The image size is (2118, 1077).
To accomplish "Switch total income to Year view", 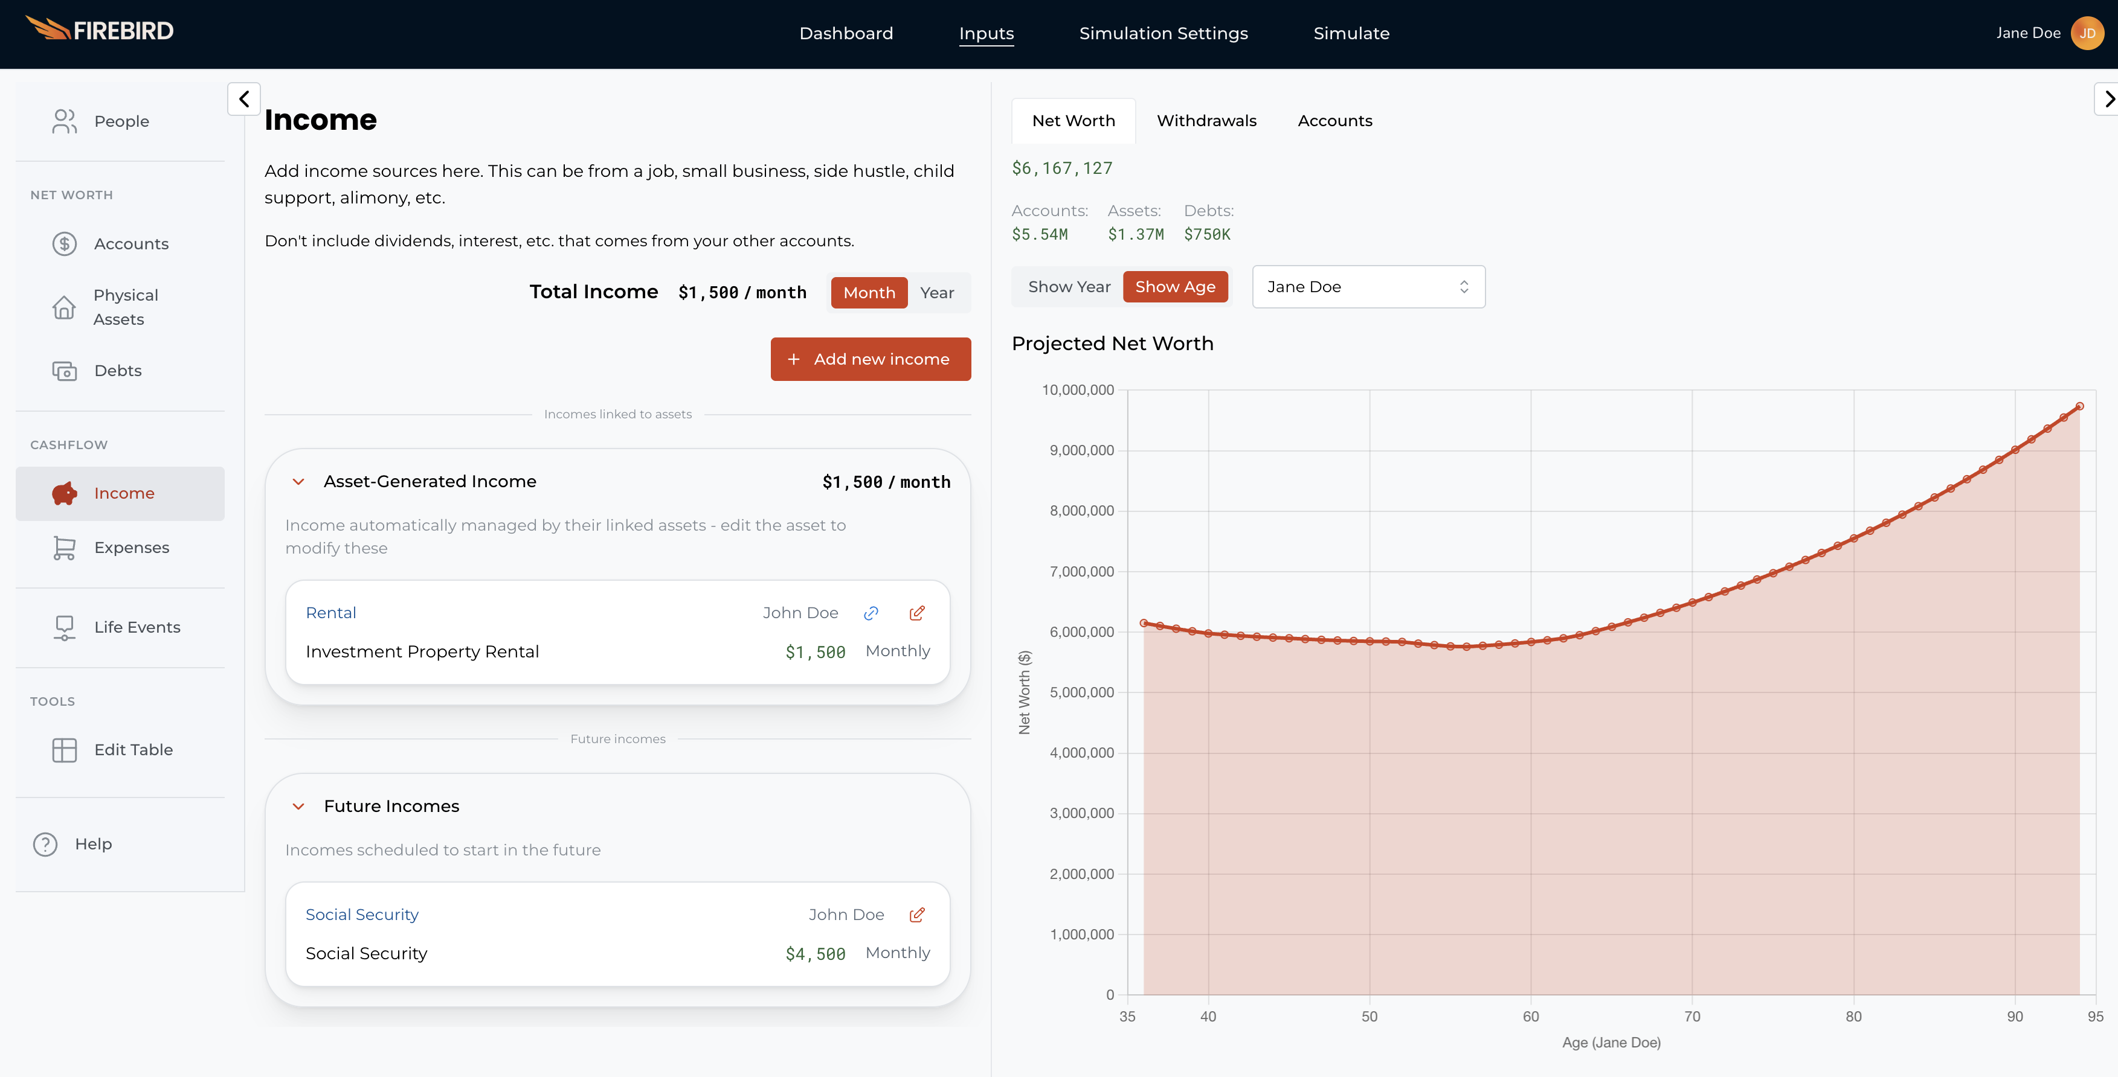I will pos(936,292).
